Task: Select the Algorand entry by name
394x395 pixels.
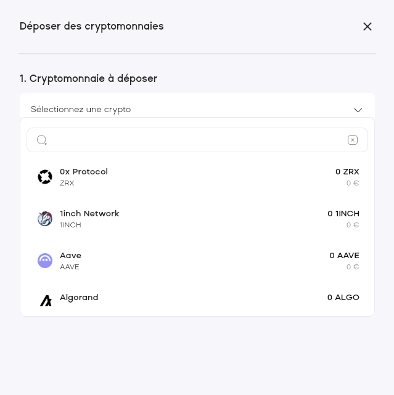Action: coord(79,298)
